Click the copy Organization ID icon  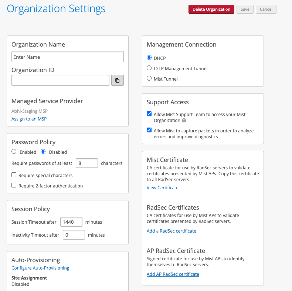[117, 80]
